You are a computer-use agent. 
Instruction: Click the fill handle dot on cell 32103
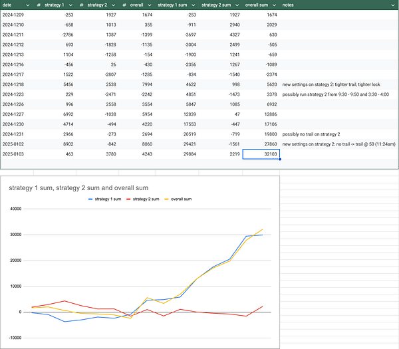[x=280, y=160]
